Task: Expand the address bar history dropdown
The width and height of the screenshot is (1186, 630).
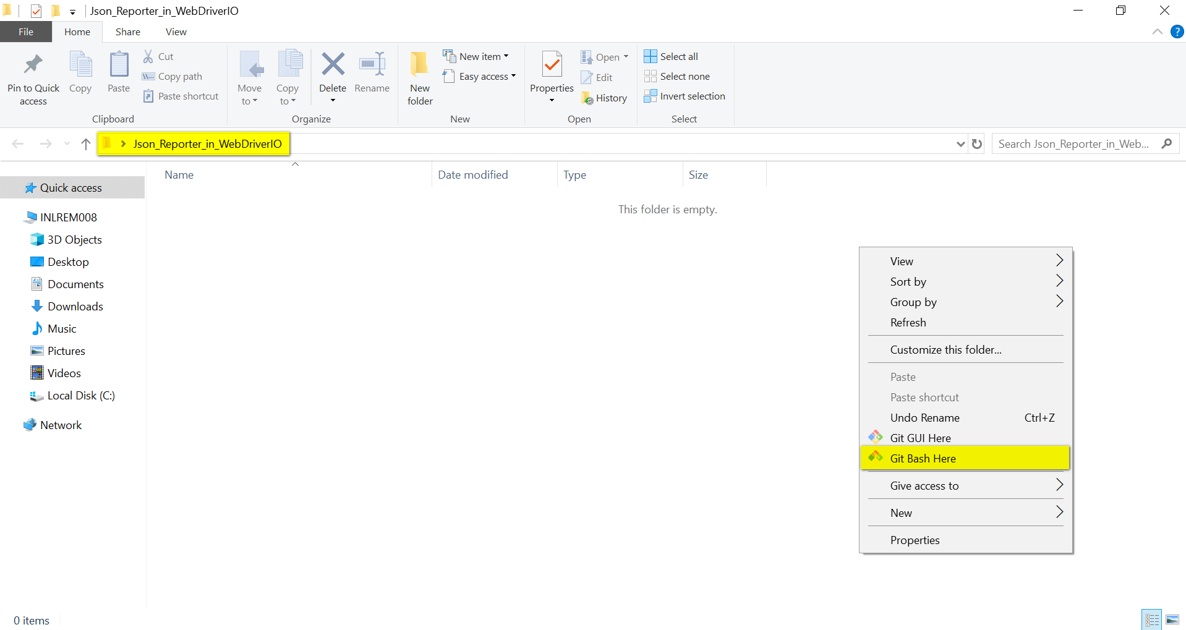Action: 960,144
